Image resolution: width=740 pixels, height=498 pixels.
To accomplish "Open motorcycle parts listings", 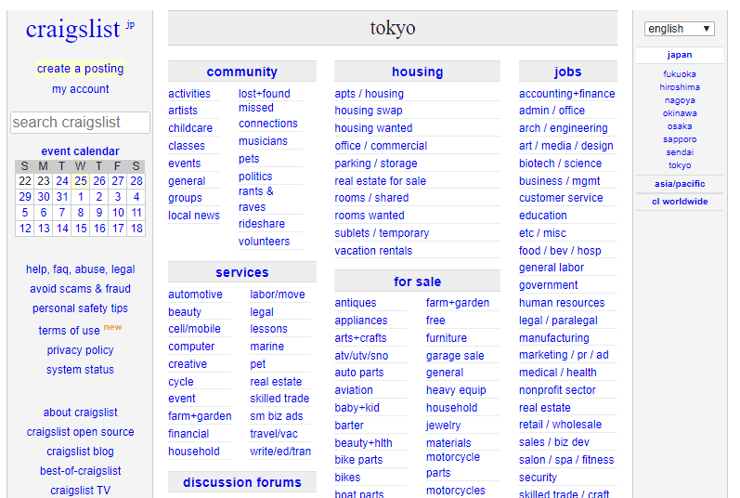I will (453, 465).
